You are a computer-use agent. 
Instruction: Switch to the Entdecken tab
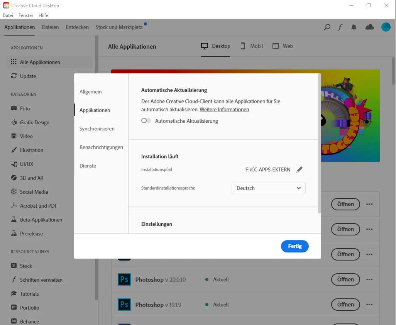tap(77, 27)
